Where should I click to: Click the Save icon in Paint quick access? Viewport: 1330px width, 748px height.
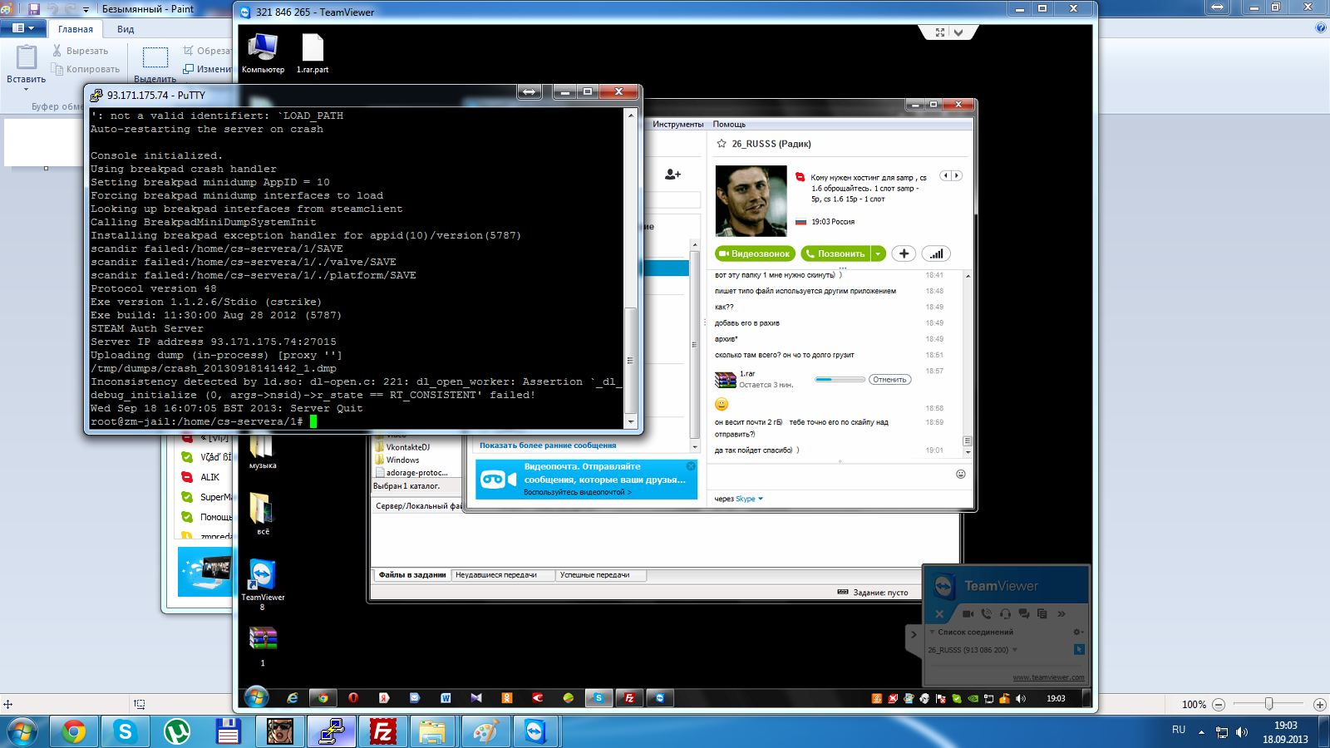pyautogui.click(x=34, y=9)
